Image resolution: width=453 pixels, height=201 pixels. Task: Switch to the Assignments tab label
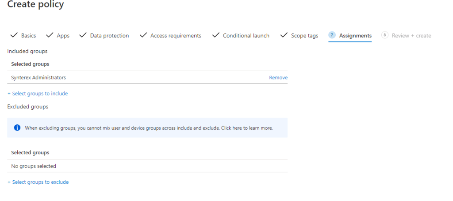[355, 36]
